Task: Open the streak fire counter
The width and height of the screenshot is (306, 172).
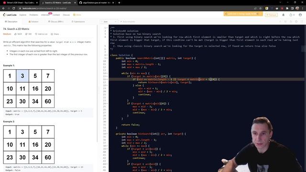Action: (292, 15)
